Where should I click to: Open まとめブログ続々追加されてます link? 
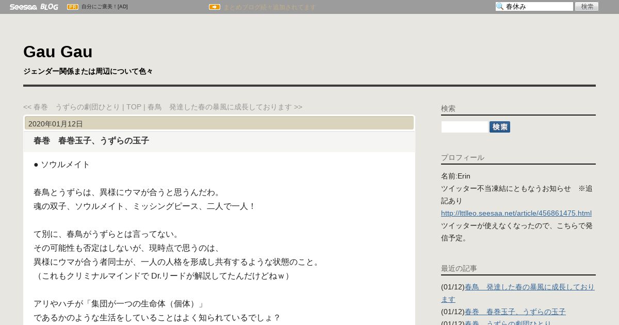coord(269,7)
